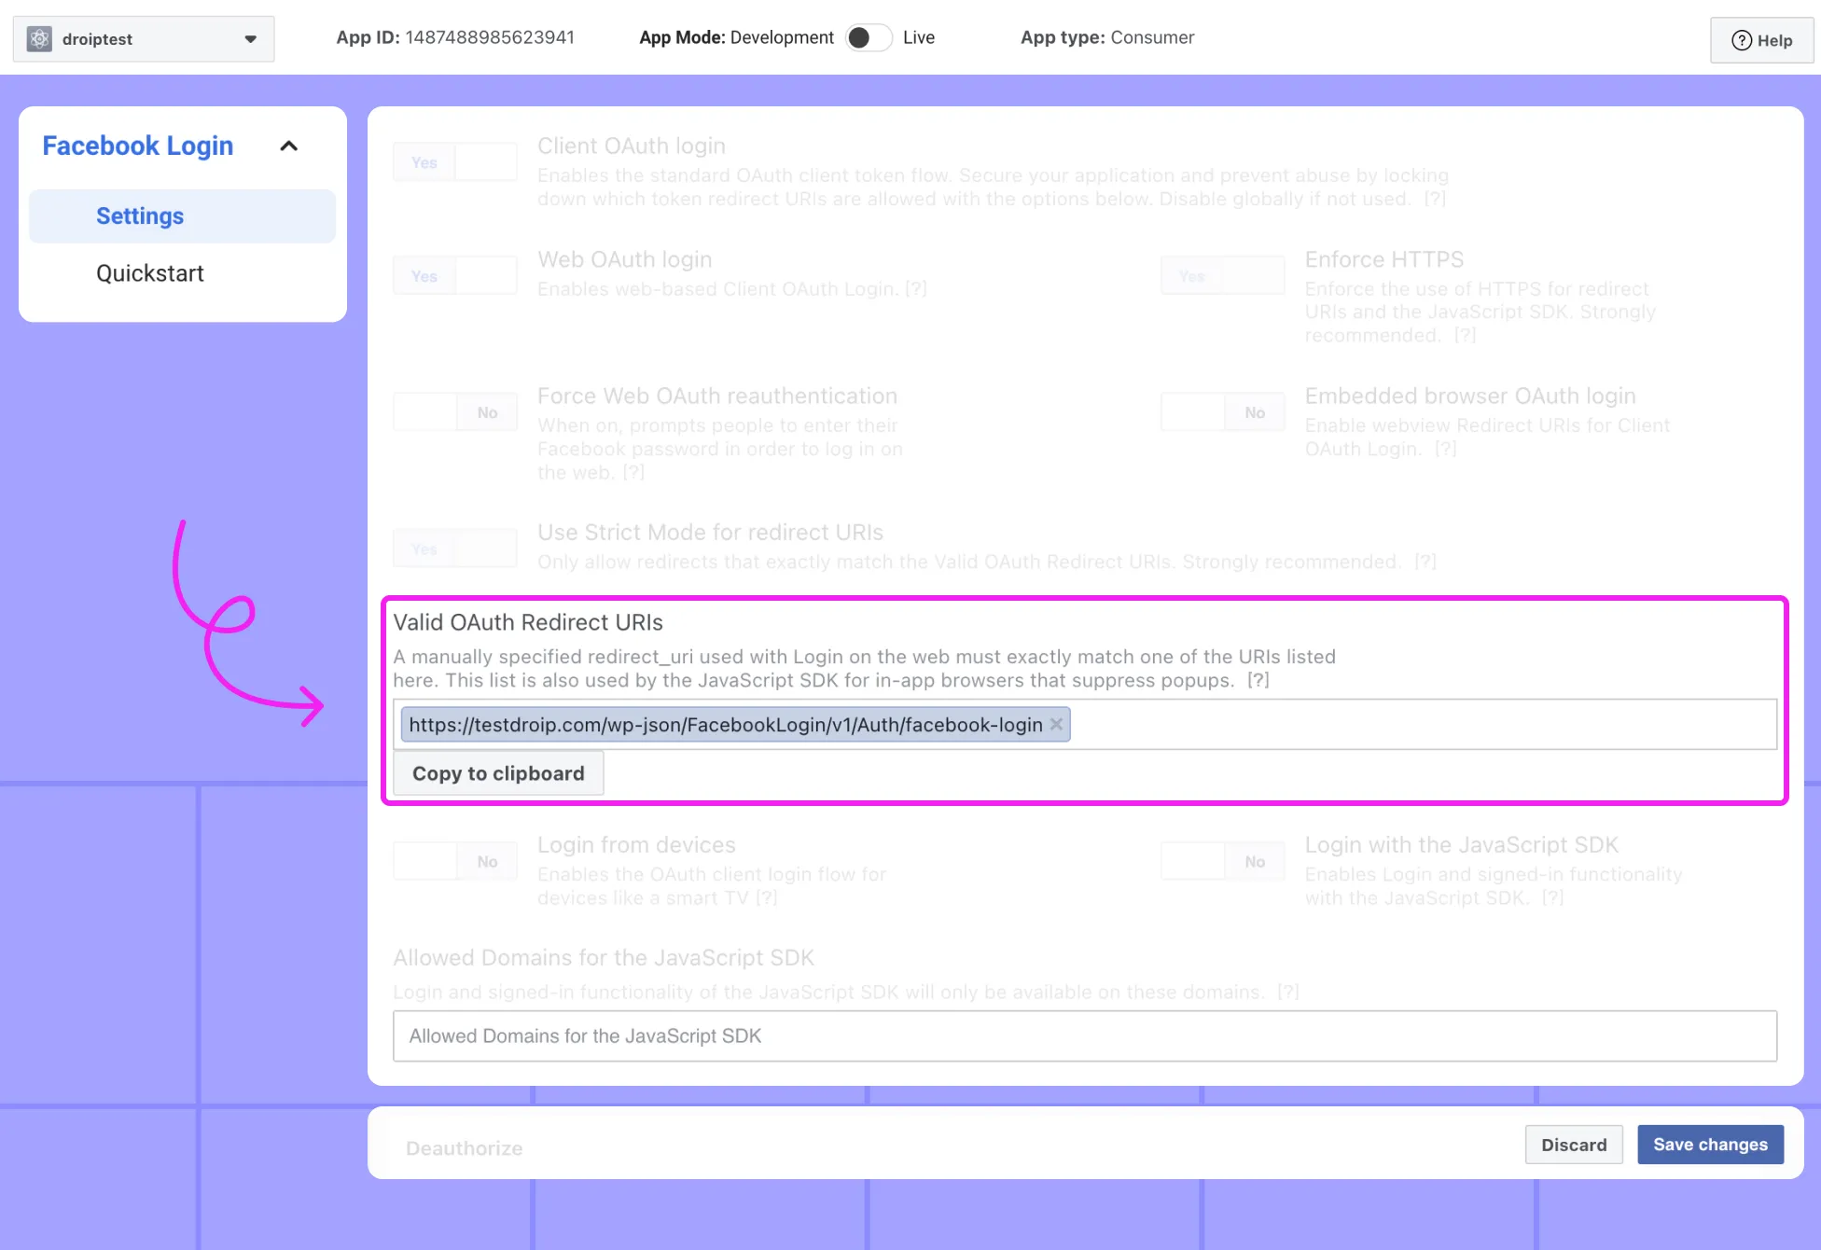Turn on Login from devices
Viewport: 1821px width, 1250px height.
[x=454, y=860]
